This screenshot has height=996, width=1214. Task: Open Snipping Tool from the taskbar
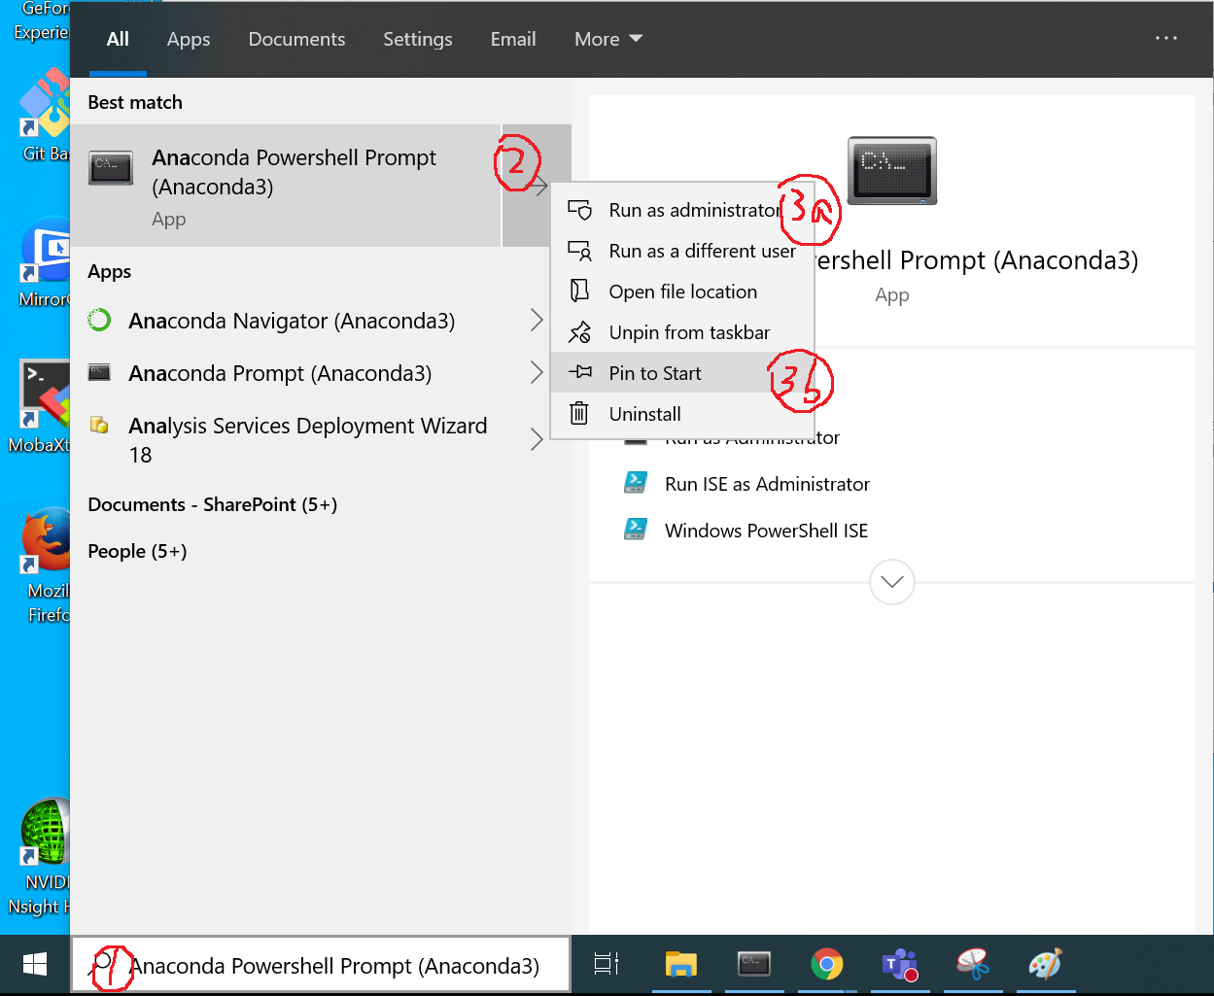coord(973,964)
